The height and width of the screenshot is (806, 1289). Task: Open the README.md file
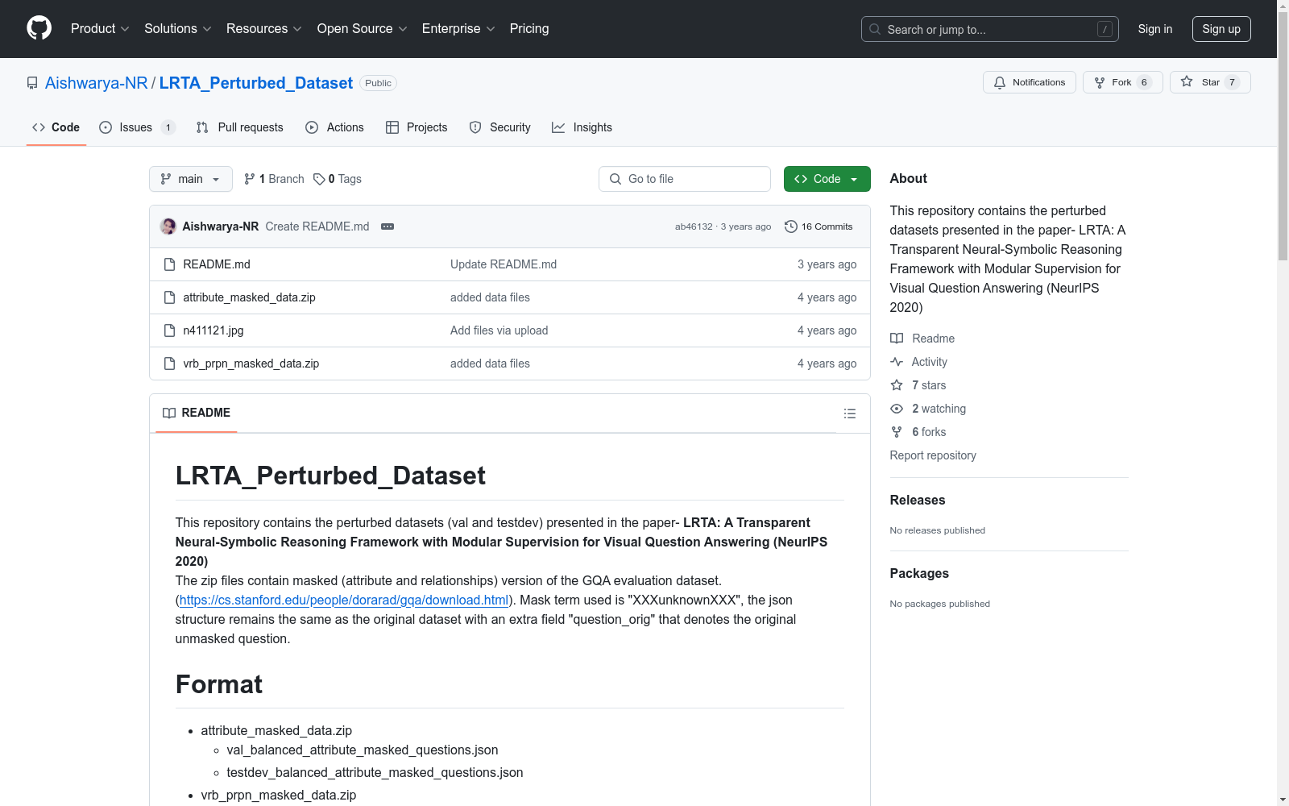tap(217, 264)
